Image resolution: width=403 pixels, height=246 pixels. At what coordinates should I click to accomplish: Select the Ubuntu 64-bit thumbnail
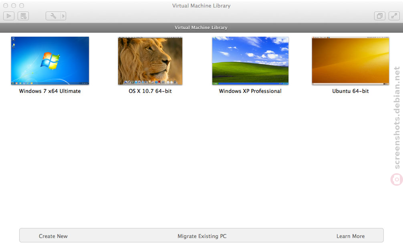tap(350, 60)
